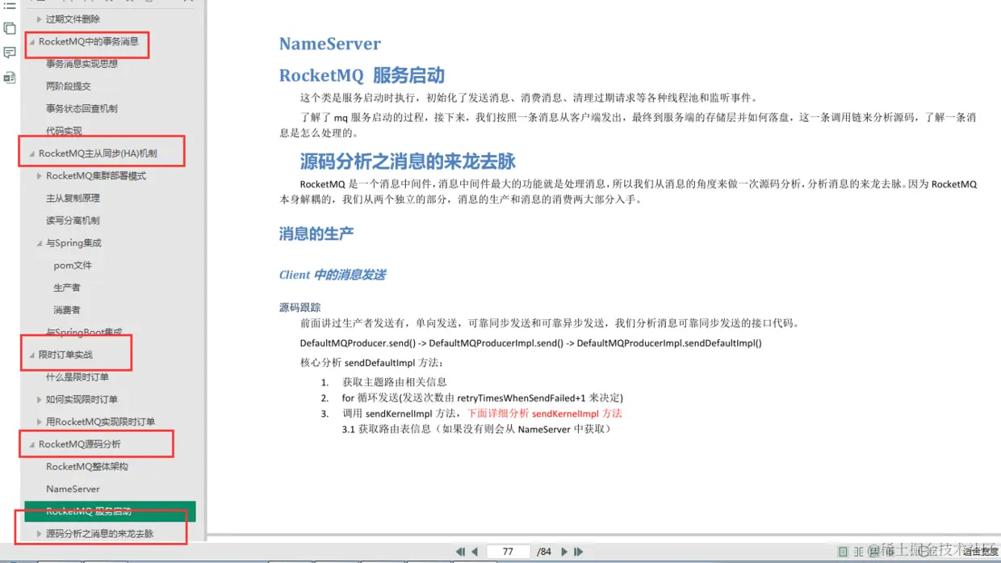Switch to single page view icon

click(x=843, y=552)
